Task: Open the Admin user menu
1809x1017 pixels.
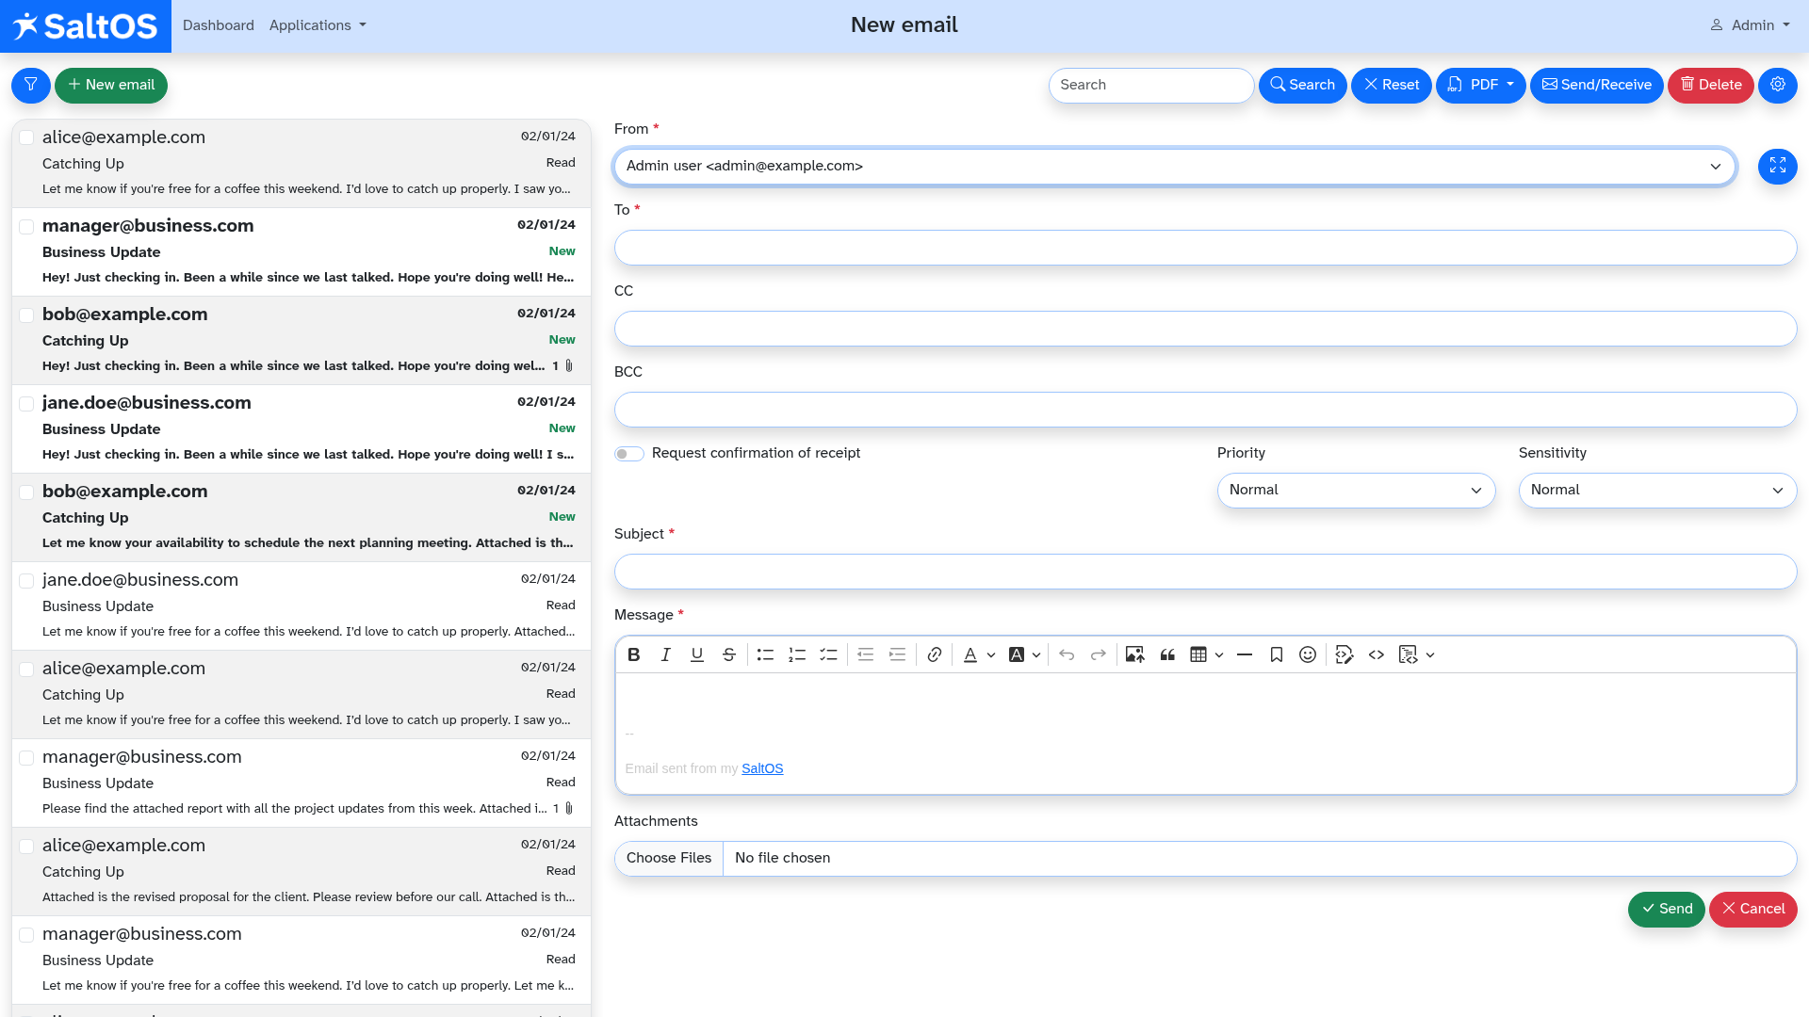Action: tap(1750, 25)
